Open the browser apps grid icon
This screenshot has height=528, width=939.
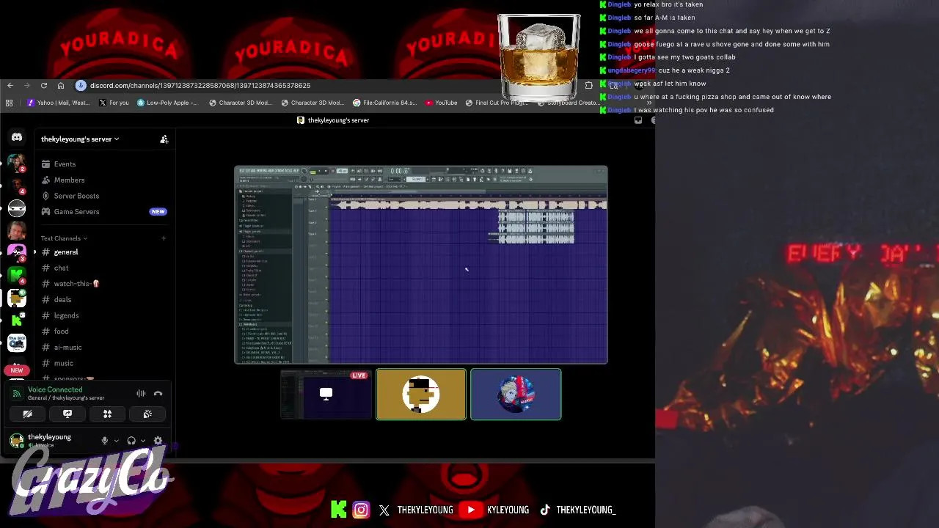click(9, 103)
